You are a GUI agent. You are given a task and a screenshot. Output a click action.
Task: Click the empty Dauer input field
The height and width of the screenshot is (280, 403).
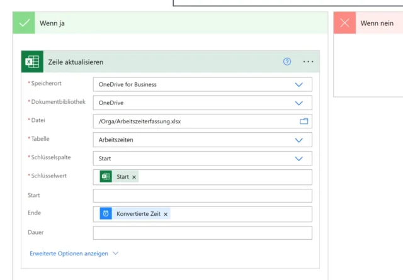[x=202, y=233]
